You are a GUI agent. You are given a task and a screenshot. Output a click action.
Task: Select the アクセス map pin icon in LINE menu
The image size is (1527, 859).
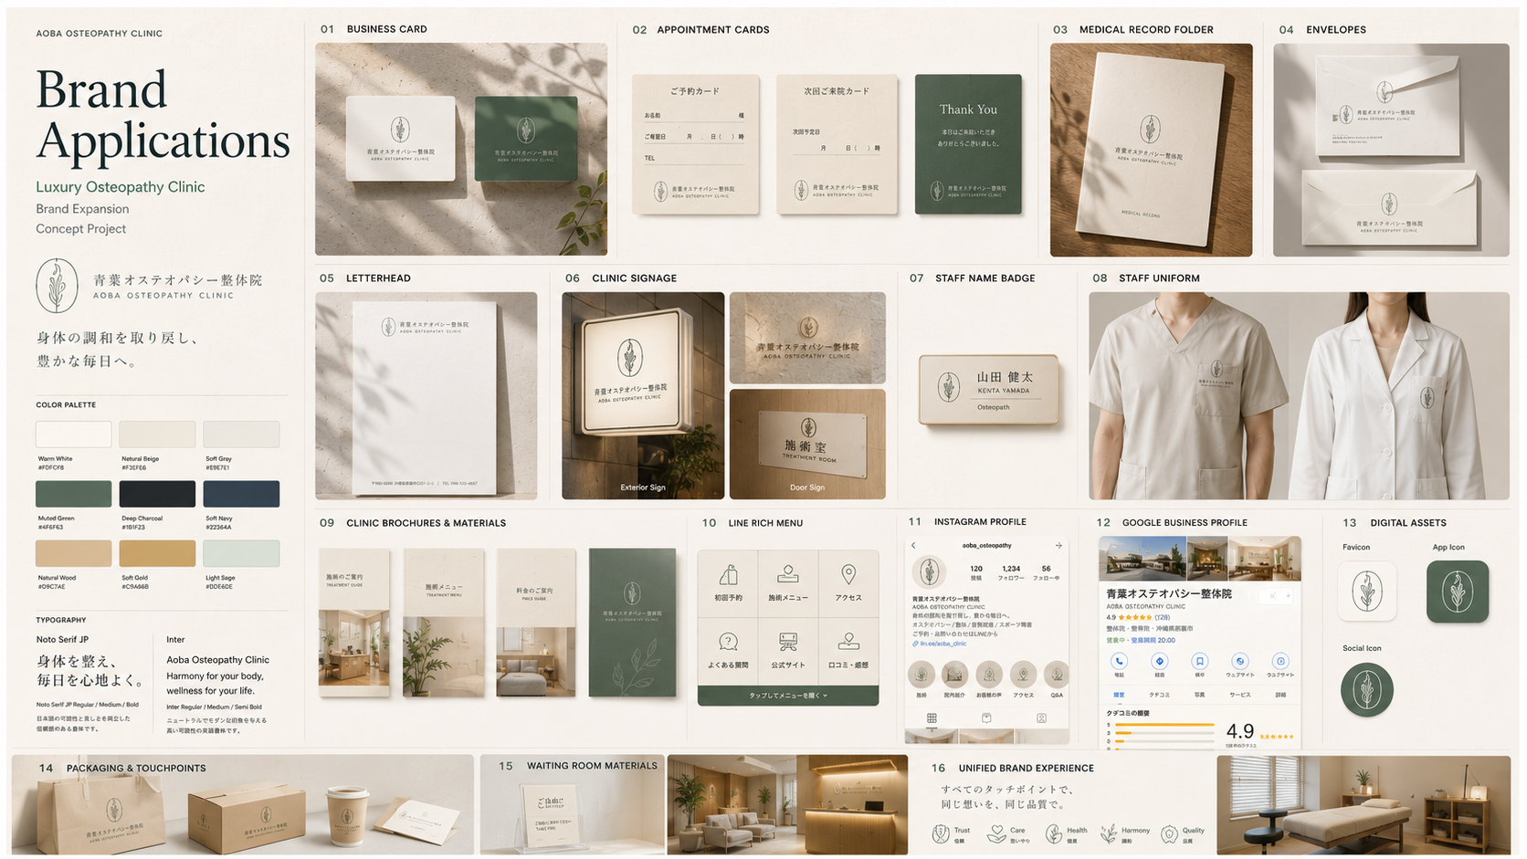pyautogui.click(x=848, y=574)
